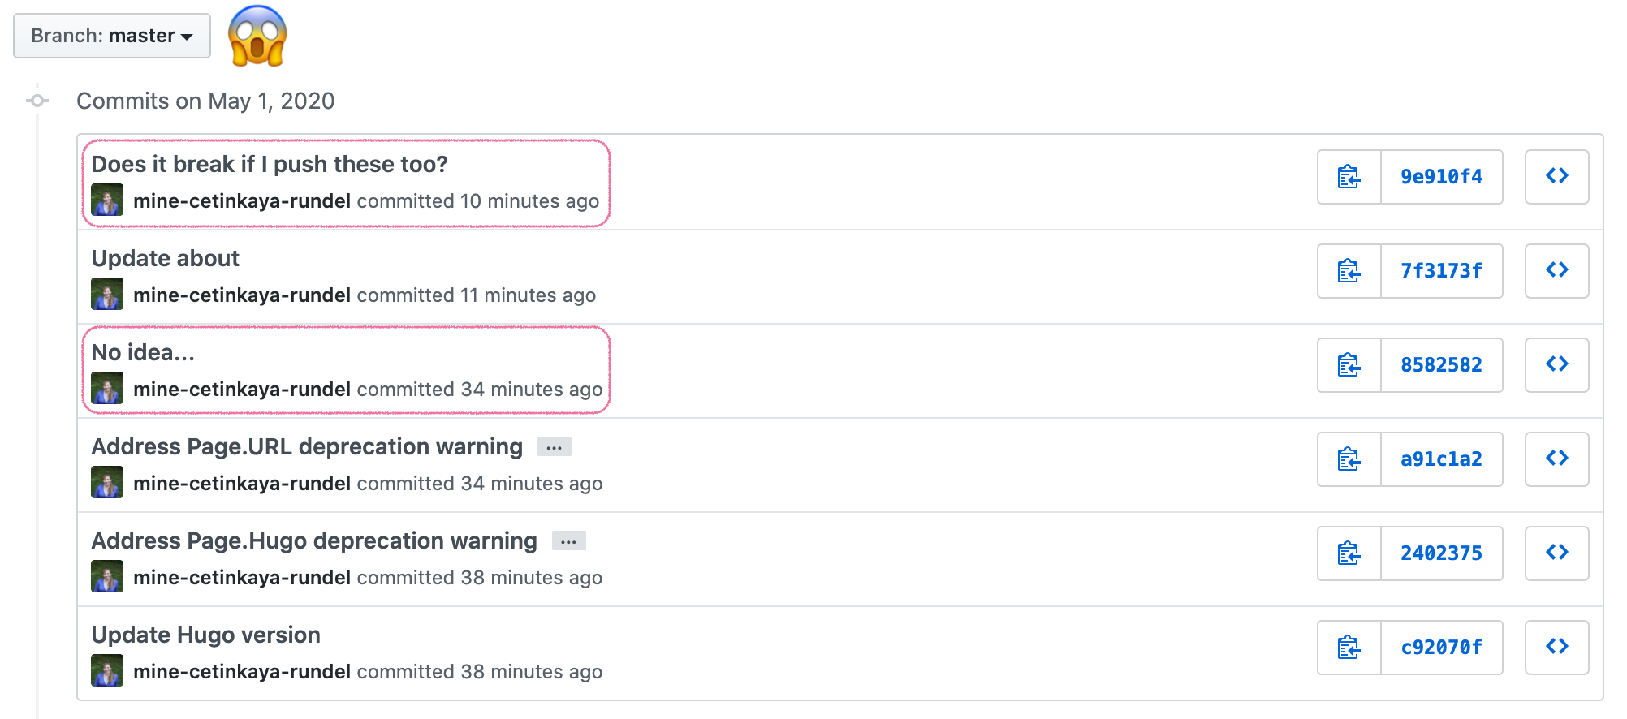The image size is (1627, 719).
Task: Copy full SHA for commit 7f3173f
Action: [x=1349, y=271]
